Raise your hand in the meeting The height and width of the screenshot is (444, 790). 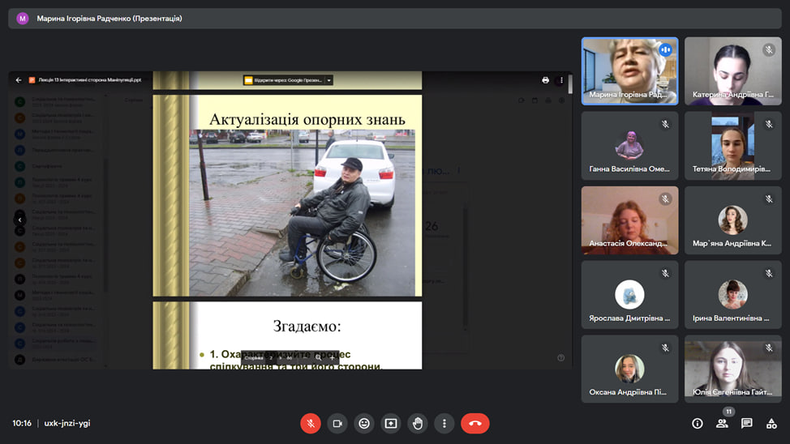[418, 423]
